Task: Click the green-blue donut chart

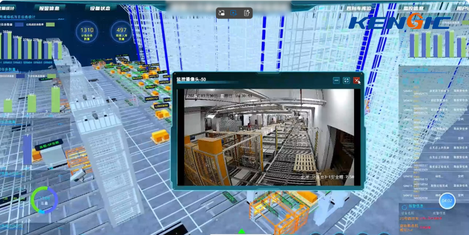Action: [x=44, y=200]
